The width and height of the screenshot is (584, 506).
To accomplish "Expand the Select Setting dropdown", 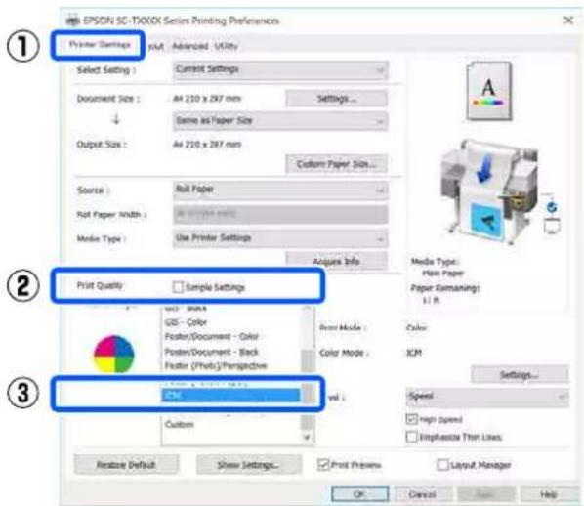I will tap(280, 70).
